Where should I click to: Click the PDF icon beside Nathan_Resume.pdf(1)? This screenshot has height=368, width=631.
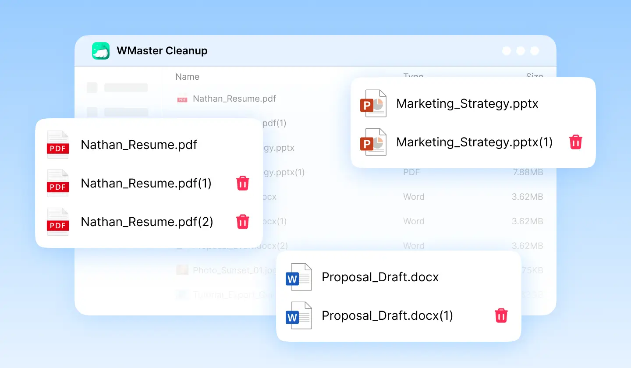pyautogui.click(x=57, y=183)
